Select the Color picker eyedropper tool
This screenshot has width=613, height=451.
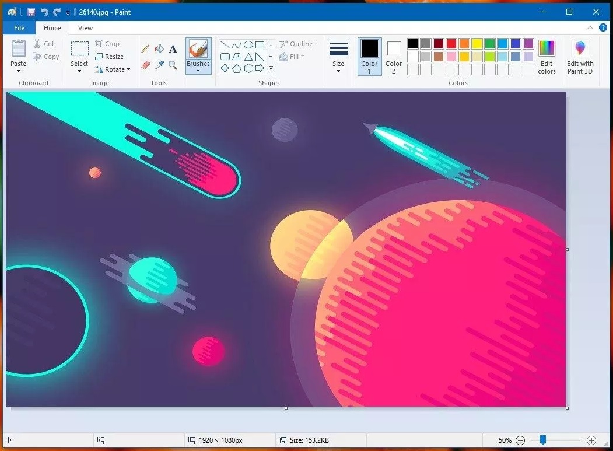[159, 65]
